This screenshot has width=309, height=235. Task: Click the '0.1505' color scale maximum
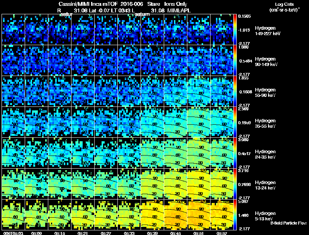click(x=244, y=16)
